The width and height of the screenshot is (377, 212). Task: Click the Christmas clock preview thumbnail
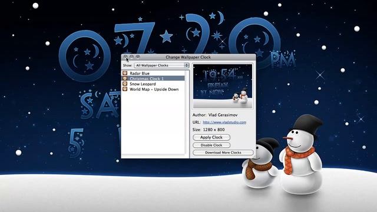tap(223, 86)
